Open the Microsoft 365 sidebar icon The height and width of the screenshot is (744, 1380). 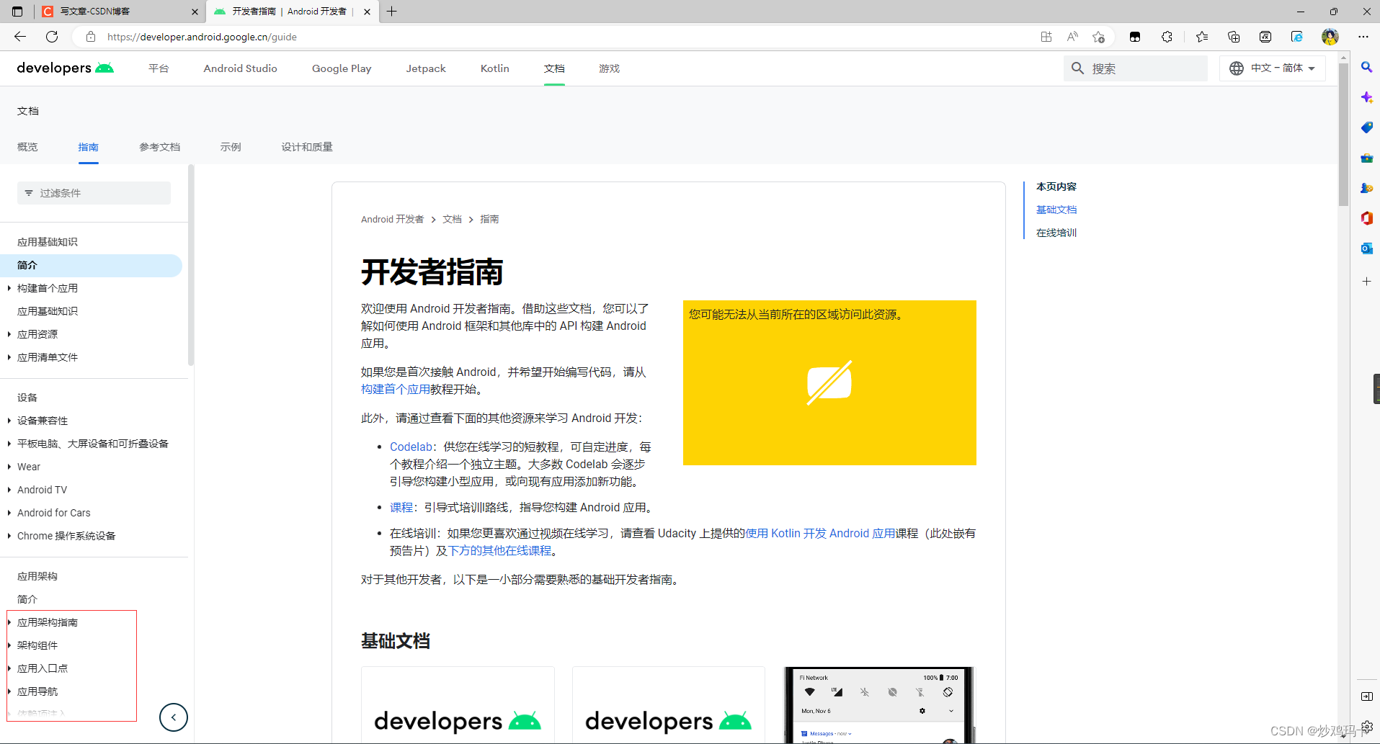tap(1366, 218)
